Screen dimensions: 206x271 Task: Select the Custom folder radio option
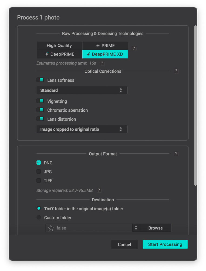[39, 218]
